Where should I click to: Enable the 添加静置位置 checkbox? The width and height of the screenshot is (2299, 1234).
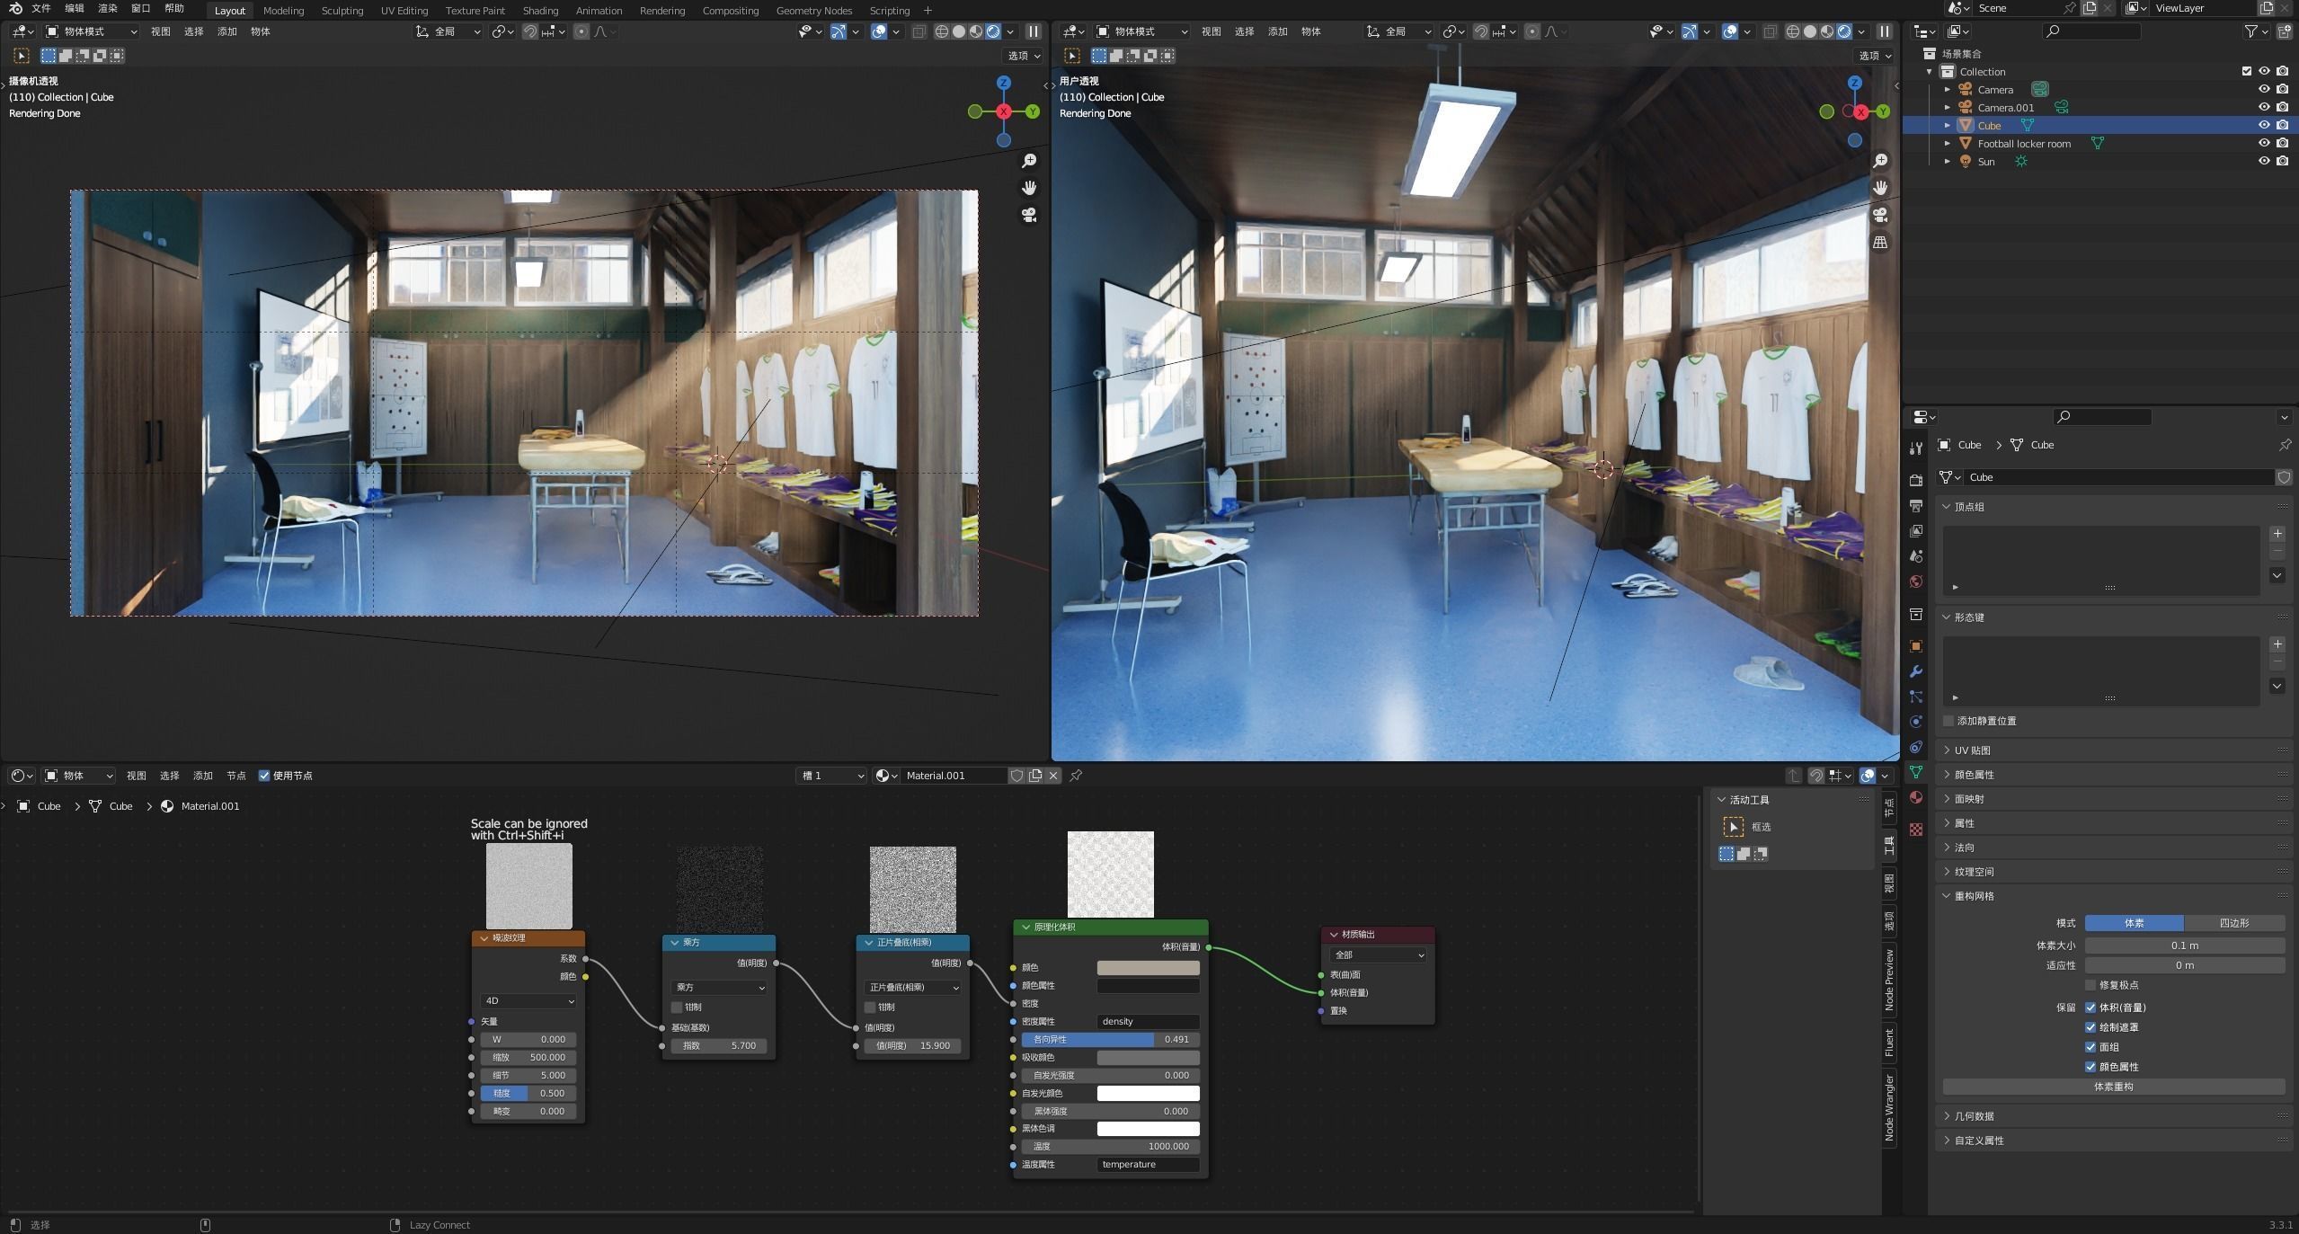tap(1948, 721)
